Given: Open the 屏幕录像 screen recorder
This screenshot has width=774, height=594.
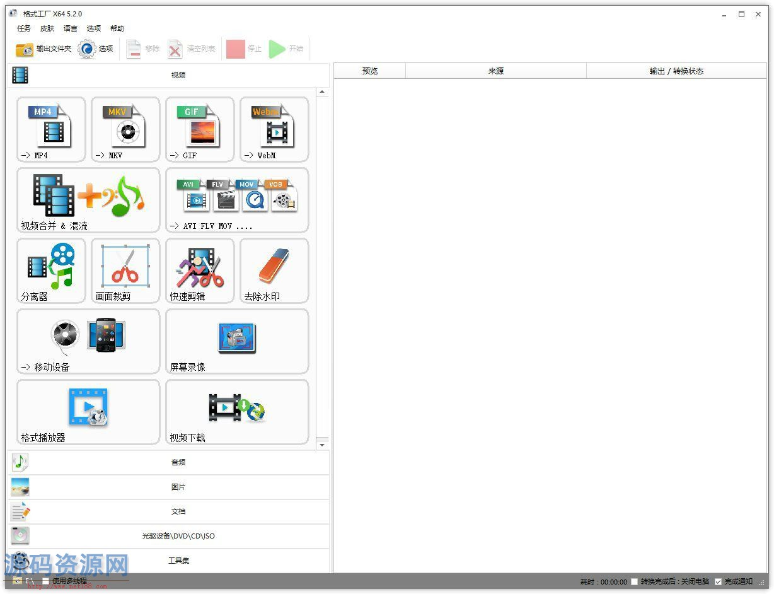Looking at the screenshot, I should [x=237, y=341].
